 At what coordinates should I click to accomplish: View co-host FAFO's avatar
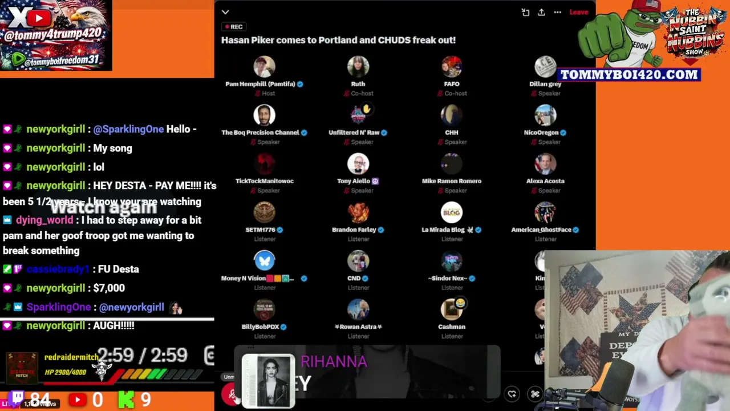tap(452, 67)
